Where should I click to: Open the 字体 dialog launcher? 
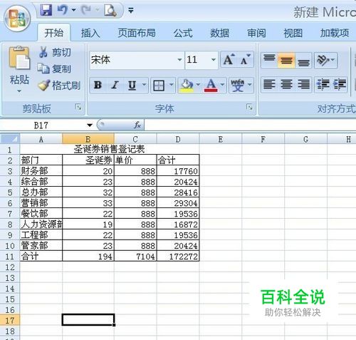pos(249,107)
